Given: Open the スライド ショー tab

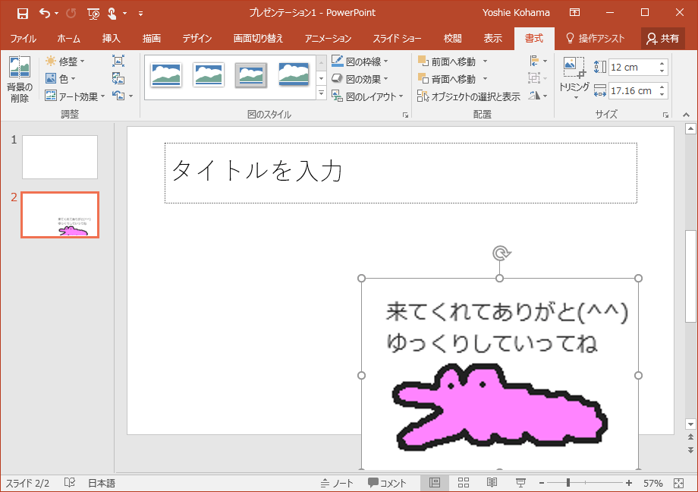Looking at the screenshot, I should (x=397, y=38).
